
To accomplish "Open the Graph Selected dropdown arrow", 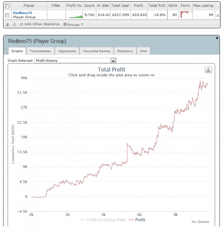I will click(113, 61).
